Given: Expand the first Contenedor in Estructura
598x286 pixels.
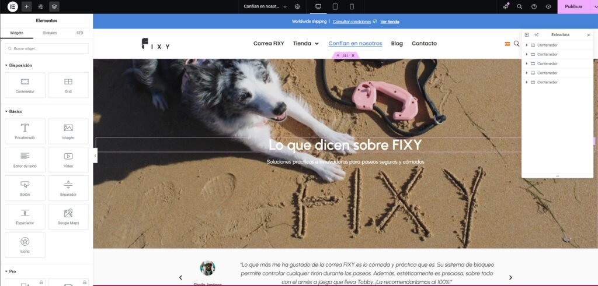Looking at the screenshot, I should (x=527, y=45).
